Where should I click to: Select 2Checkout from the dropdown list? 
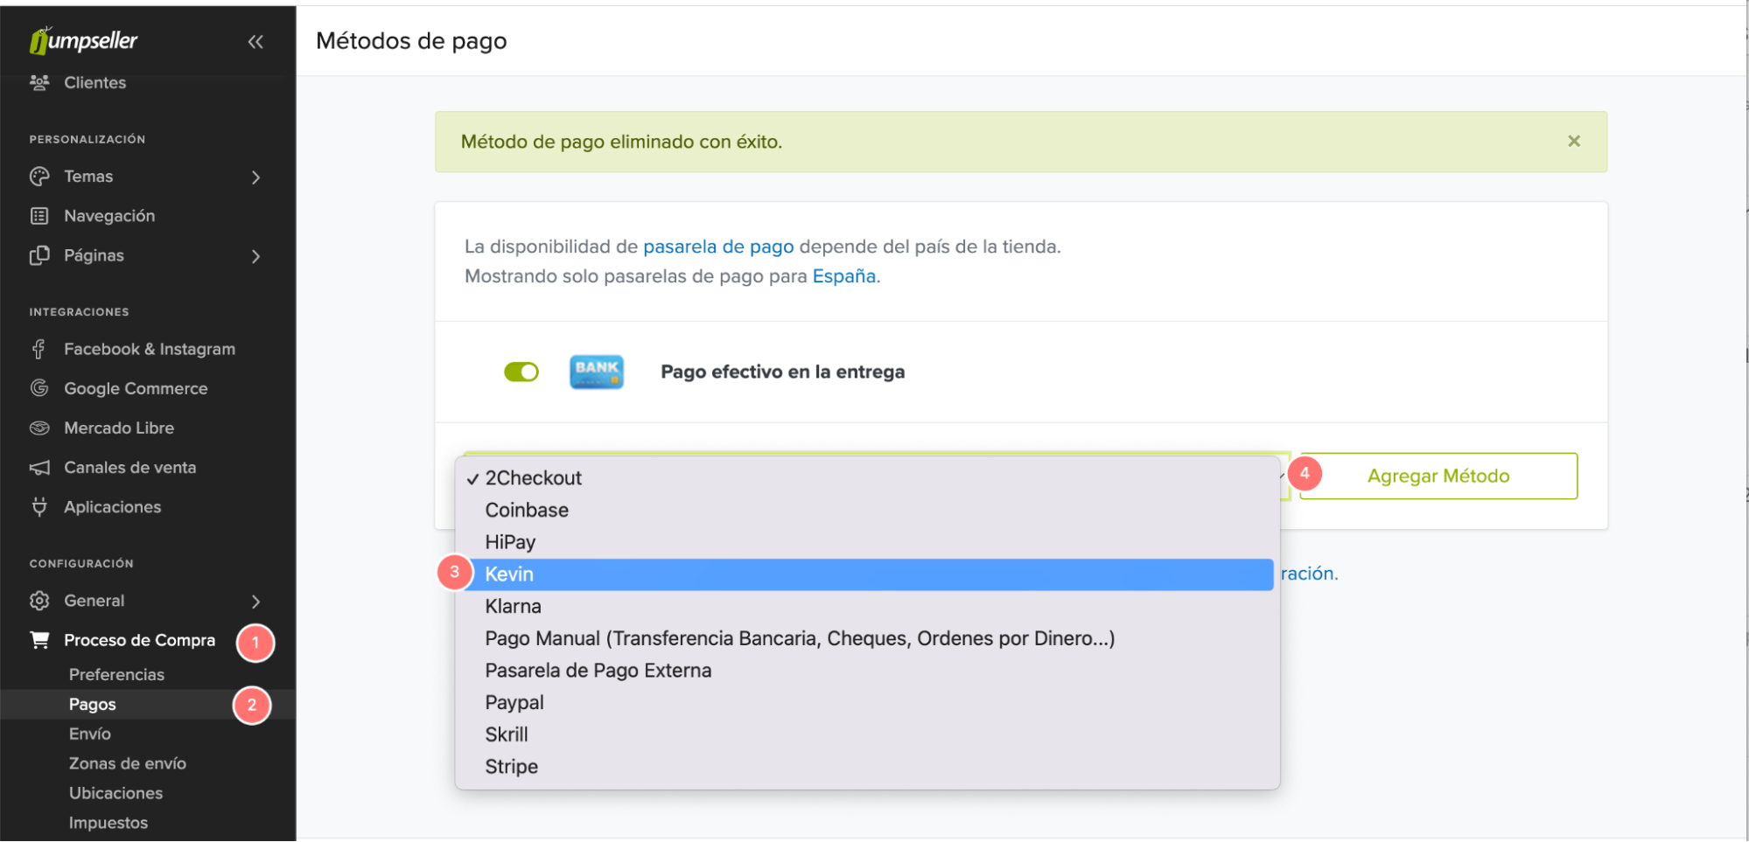coord(867,478)
